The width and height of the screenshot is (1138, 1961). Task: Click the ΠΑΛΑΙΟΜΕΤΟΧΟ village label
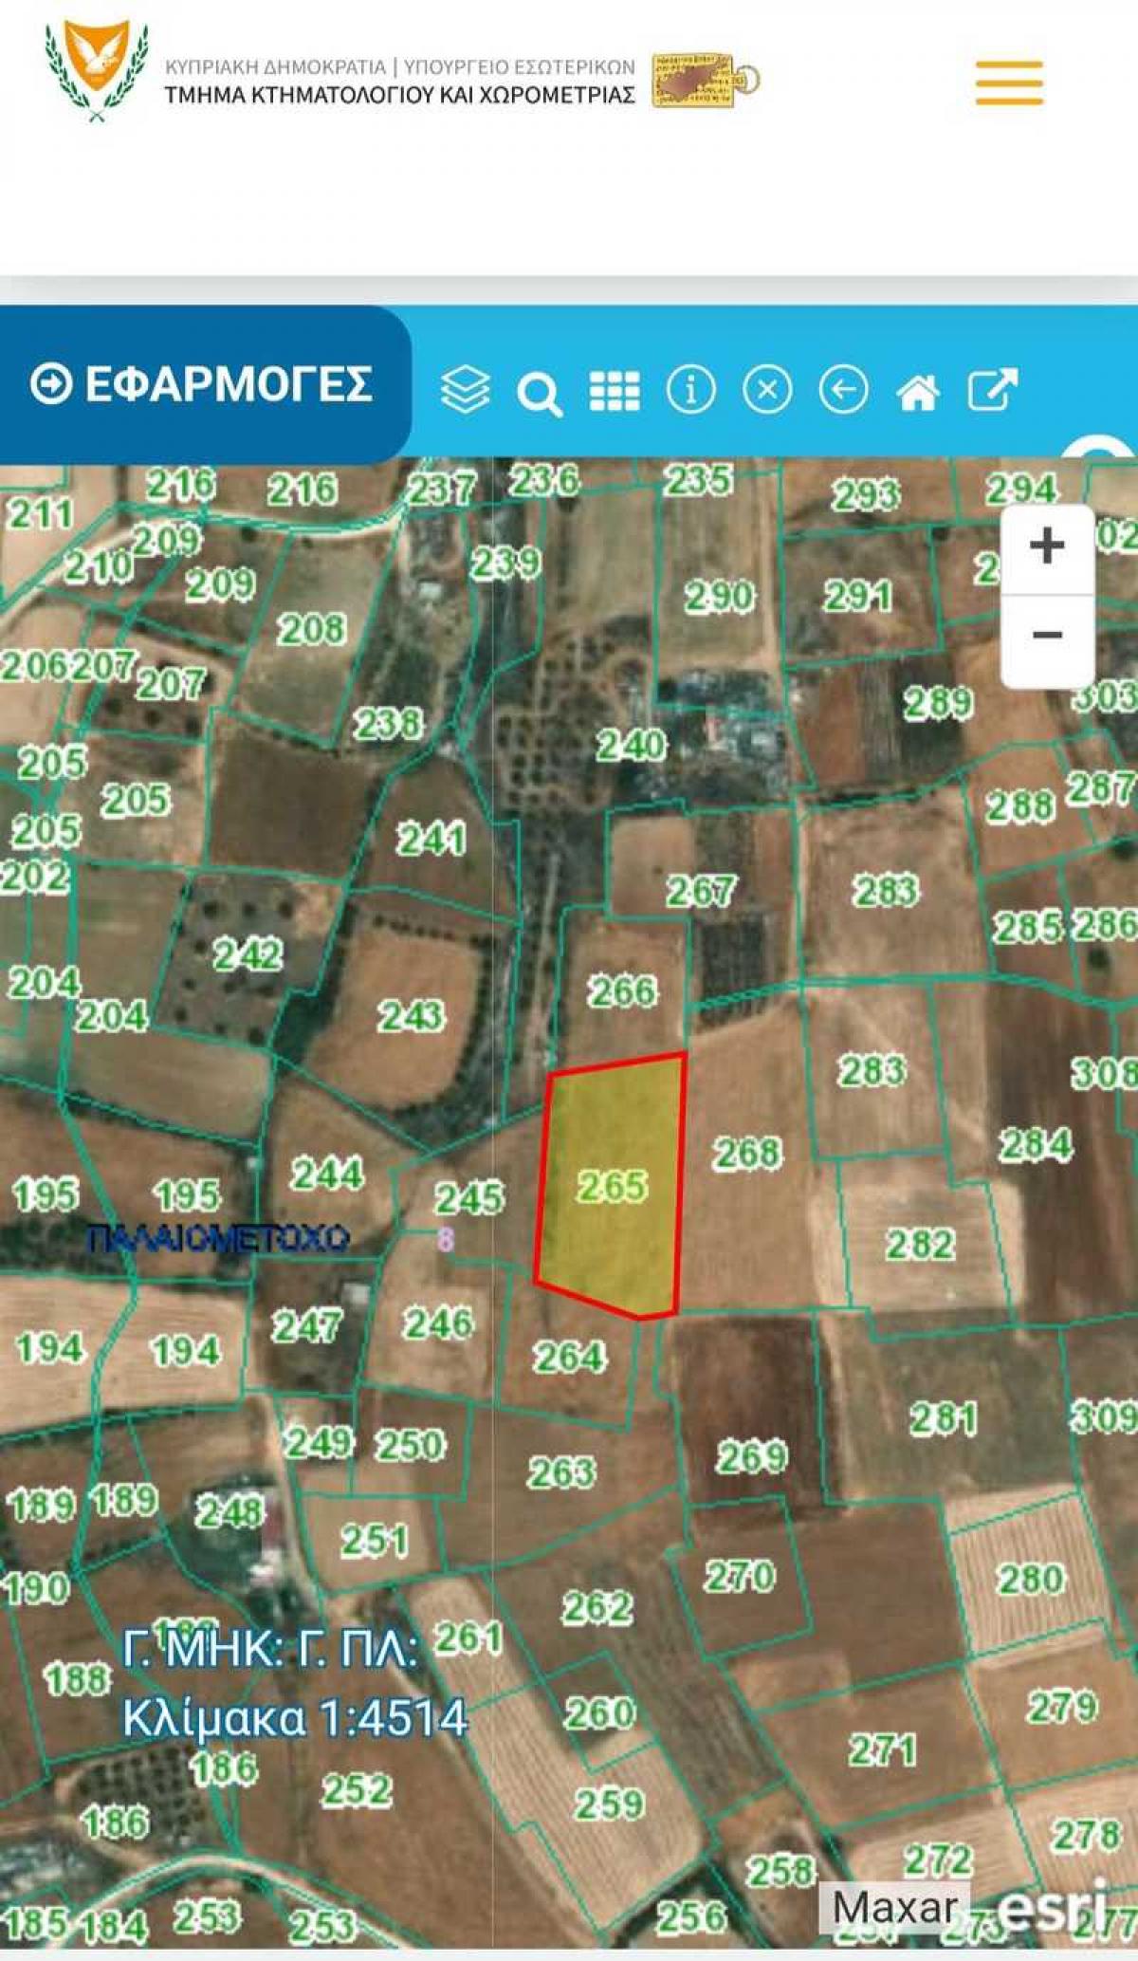219,1238
